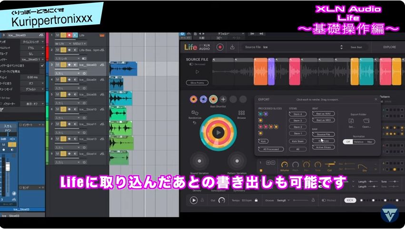Image resolution: width=405 pixels, height=229 pixels.
Task: Click the purple processed slice icon
Action: click(266, 114)
